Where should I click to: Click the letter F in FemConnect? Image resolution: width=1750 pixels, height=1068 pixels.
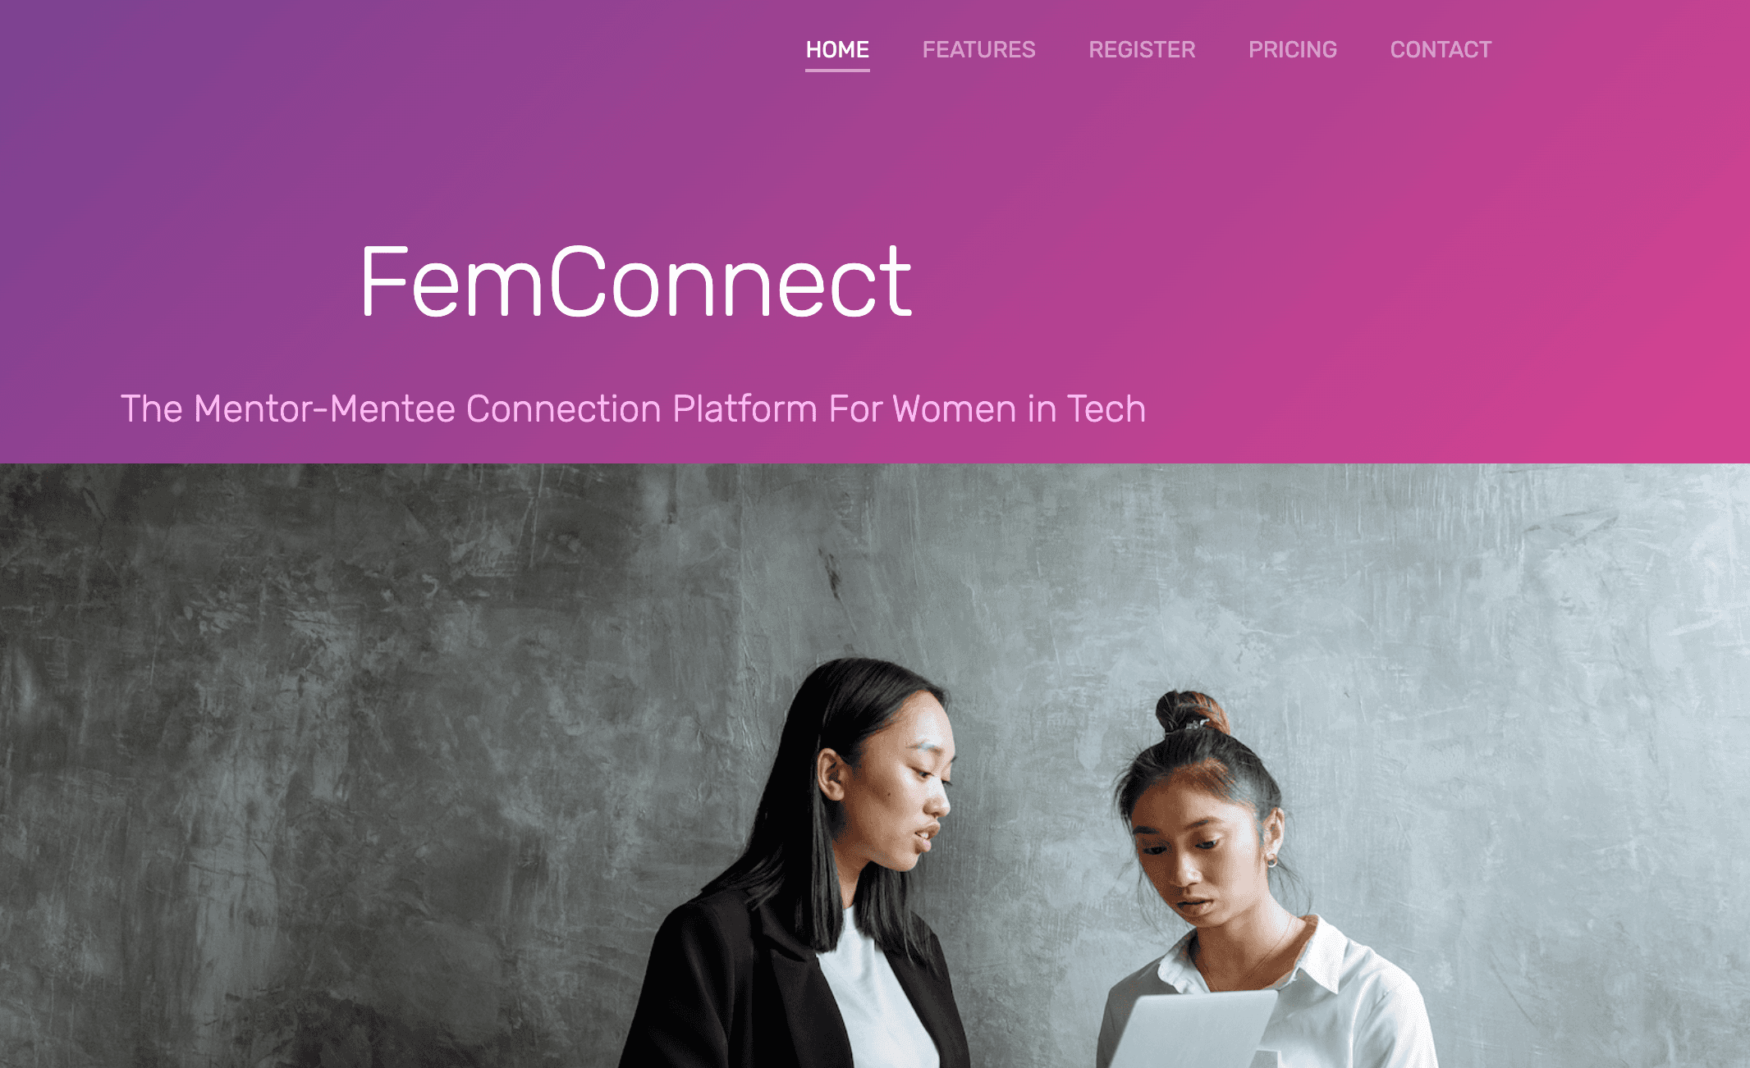click(x=384, y=282)
